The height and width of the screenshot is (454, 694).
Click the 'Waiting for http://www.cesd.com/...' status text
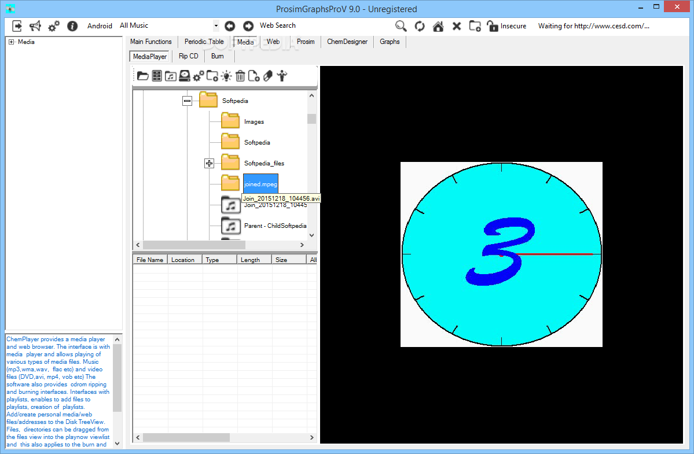[593, 26]
